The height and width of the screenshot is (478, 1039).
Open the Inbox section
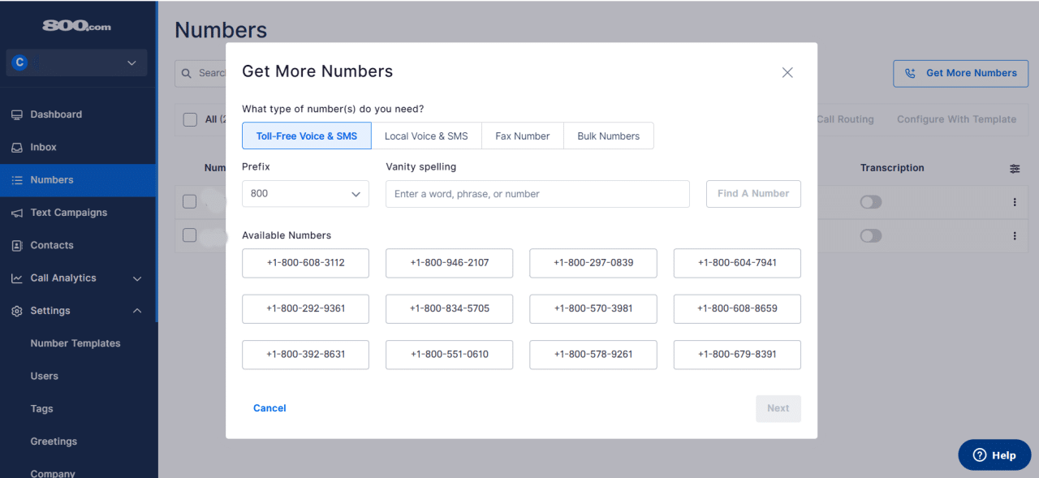click(x=42, y=147)
